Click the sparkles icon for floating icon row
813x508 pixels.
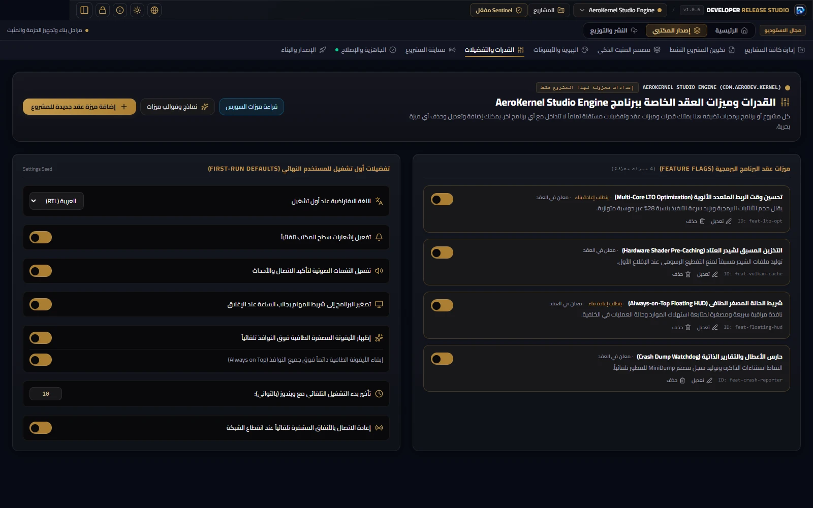pos(379,338)
